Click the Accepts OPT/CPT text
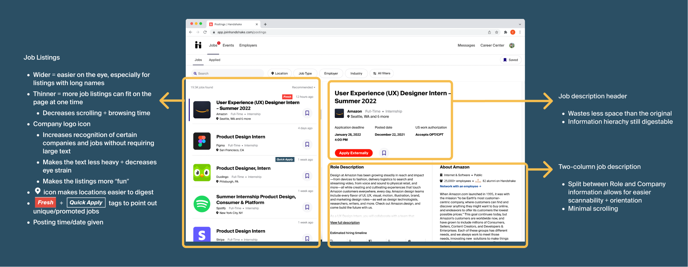 [429, 135]
